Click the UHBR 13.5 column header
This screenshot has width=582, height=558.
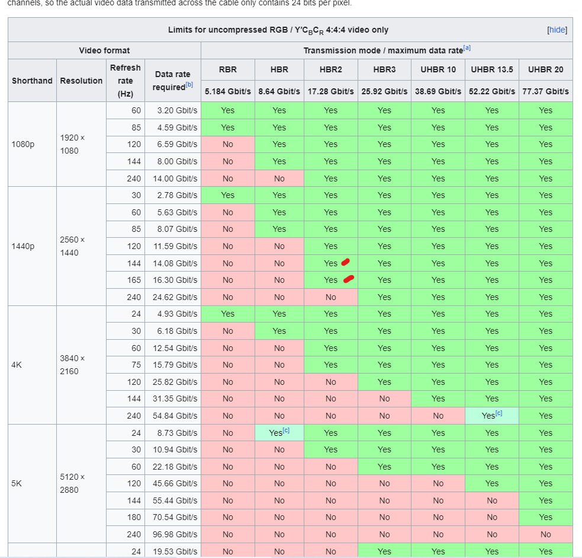click(492, 69)
